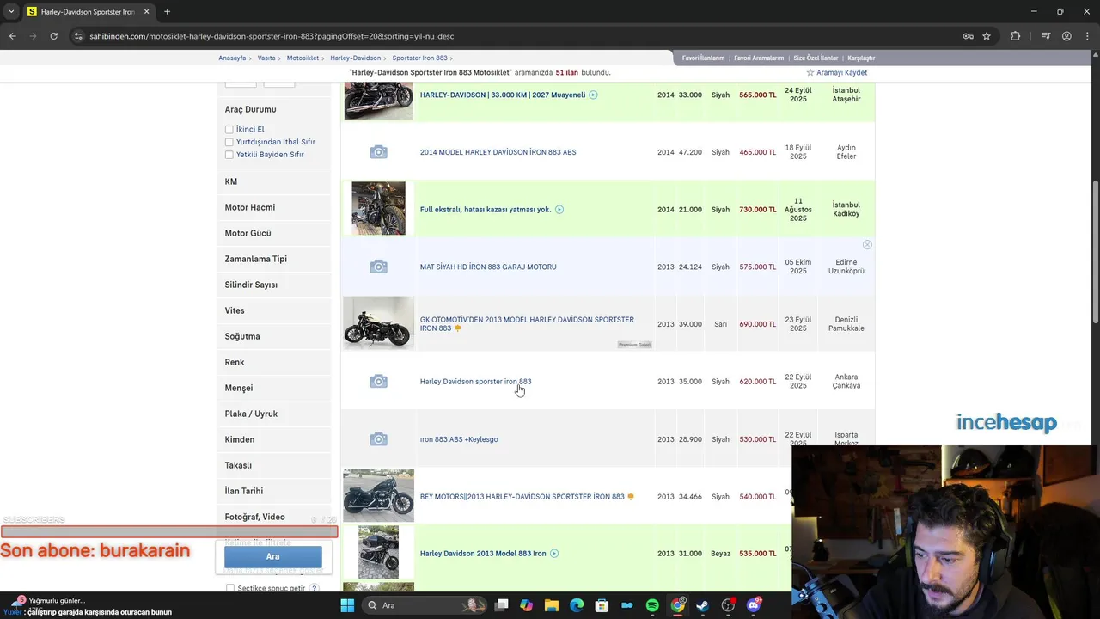Screen dimensions: 1100x619
Task: Open a new browser tab
Action: pyautogui.click(x=167, y=12)
